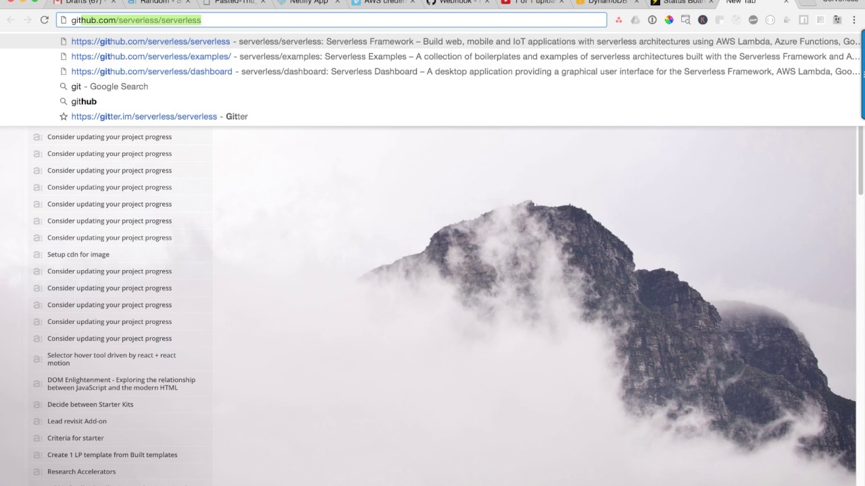Open the 'DOM Enlightenment' task
This screenshot has width=865, height=486.
(x=121, y=383)
